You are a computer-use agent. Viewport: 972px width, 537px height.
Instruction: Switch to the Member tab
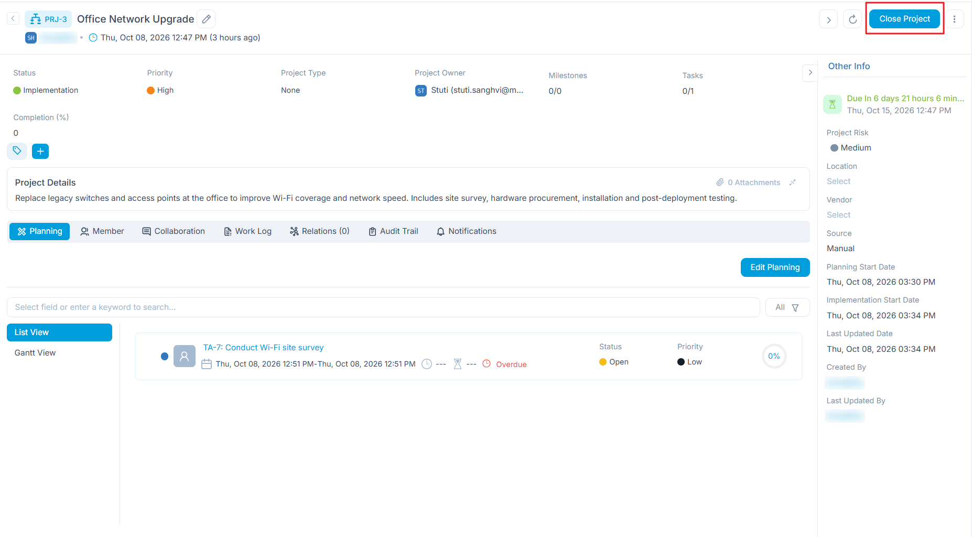102,231
